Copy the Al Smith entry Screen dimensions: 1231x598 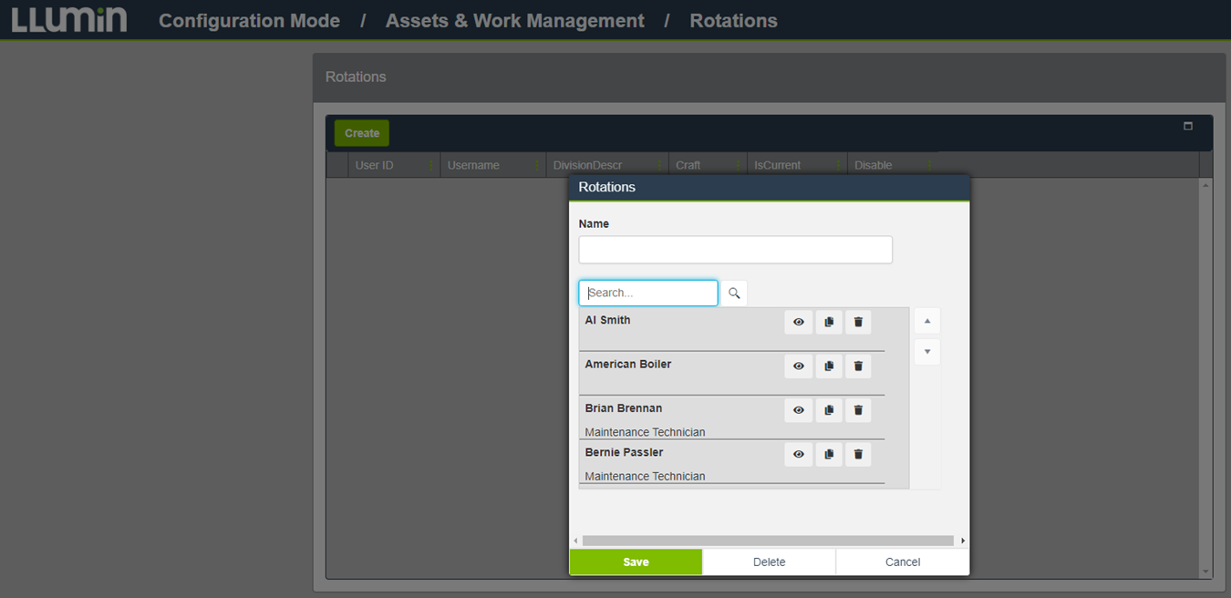pyautogui.click(x=829, y=322)
